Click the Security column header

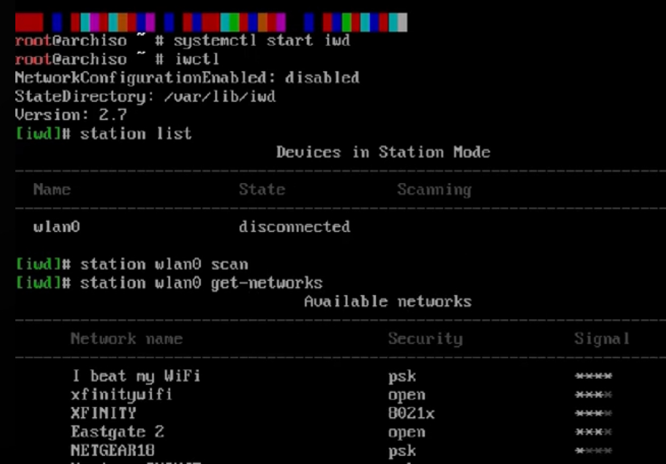(425, 338)
